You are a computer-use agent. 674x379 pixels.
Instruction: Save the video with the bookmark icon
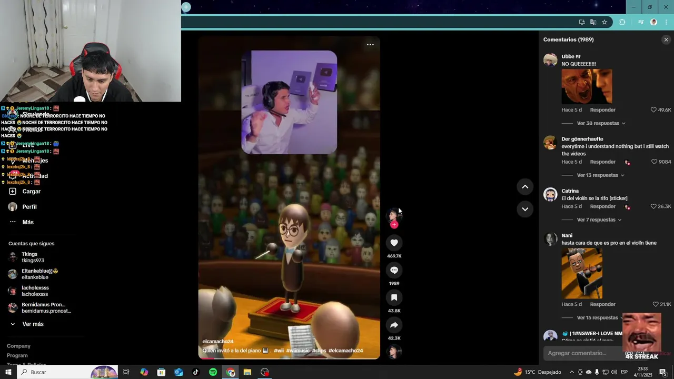coord(394,297)
